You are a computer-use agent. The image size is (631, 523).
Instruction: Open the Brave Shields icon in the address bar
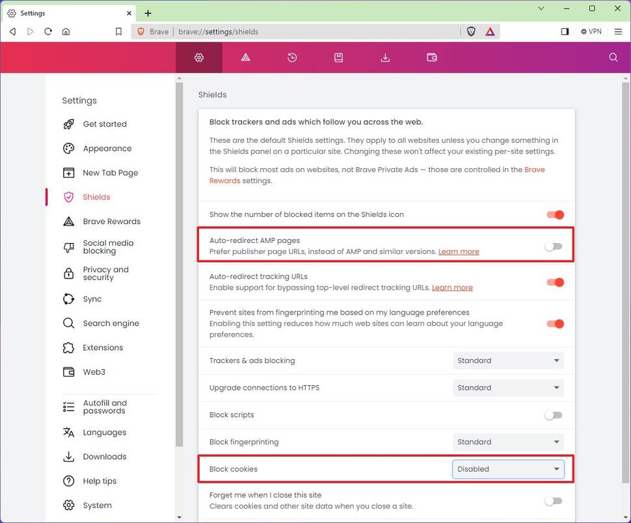[x=471, y=31]
